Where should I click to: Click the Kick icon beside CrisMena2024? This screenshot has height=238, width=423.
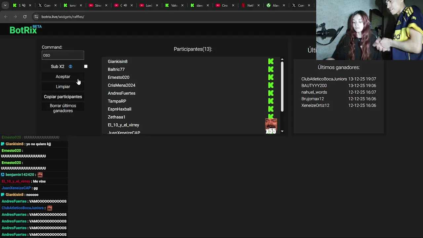point(271,85)
